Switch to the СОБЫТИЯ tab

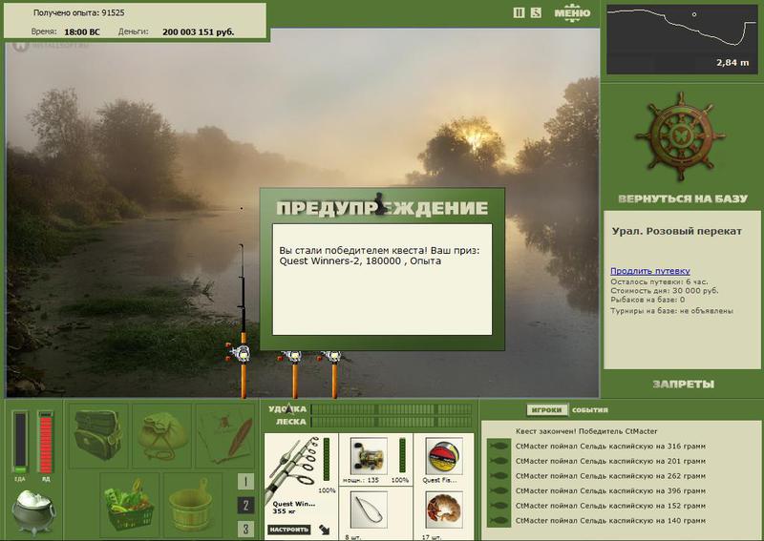tap(589, 410)
